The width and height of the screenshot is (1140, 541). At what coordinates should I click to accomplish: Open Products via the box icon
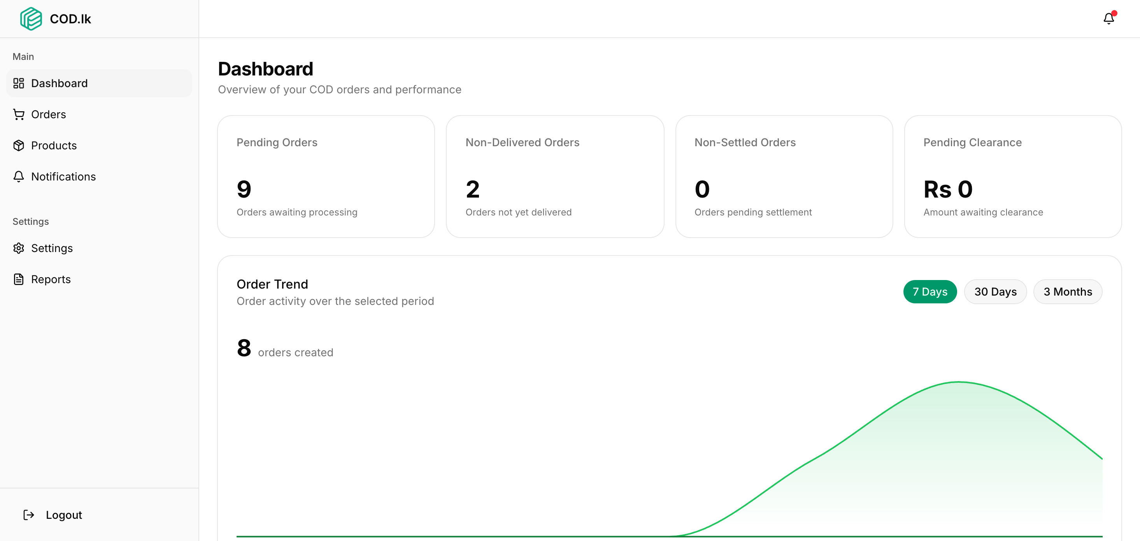(19, 145)
